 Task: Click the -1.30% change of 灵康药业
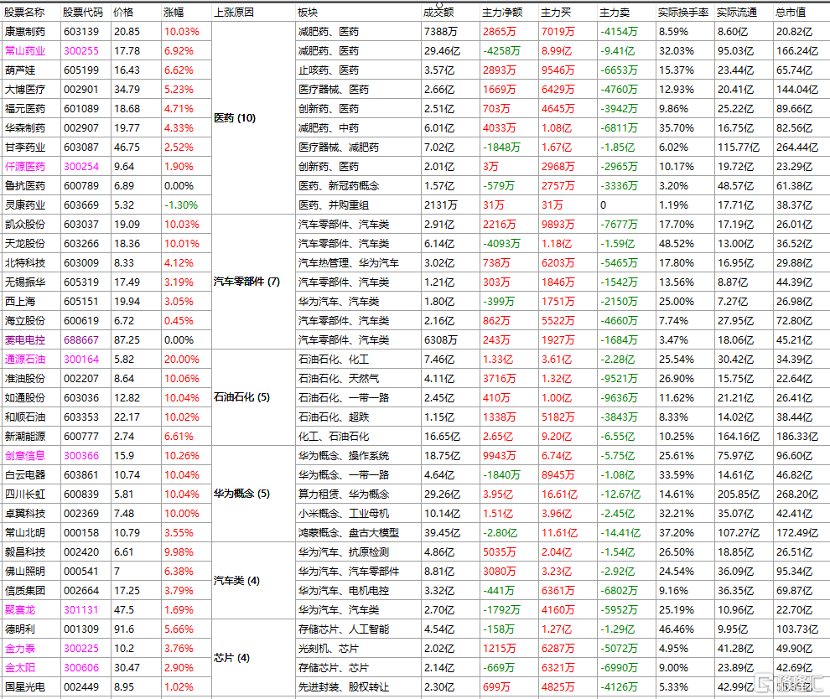180,205
